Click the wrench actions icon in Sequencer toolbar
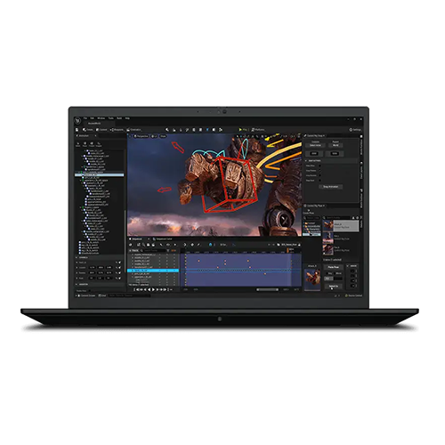Viewport: 445px width, 445px height. pyautogui.click(x=161, y=245)
